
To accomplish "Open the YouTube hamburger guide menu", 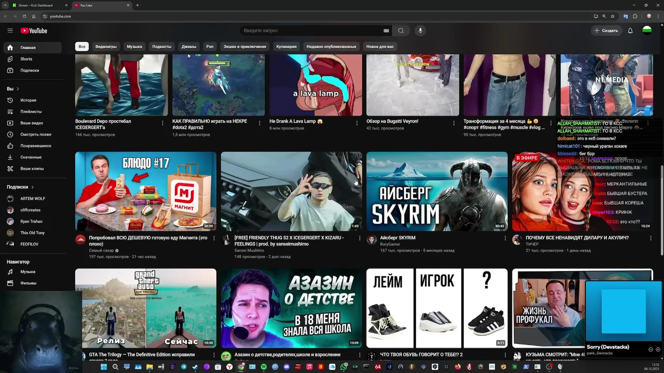I will click(10, 31).
